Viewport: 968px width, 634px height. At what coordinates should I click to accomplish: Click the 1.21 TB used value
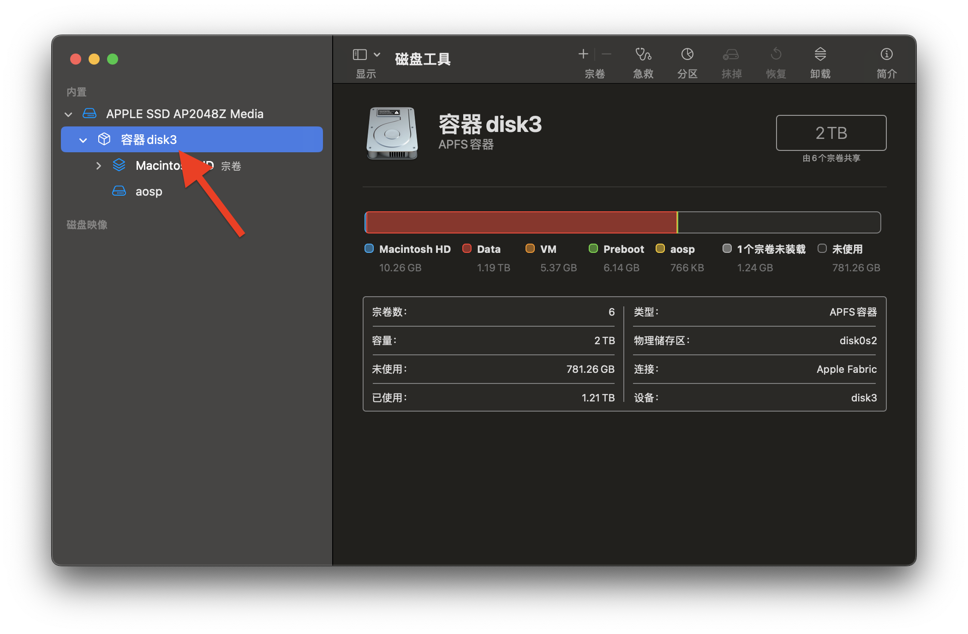pyautogui.click(x=598, y=398)
